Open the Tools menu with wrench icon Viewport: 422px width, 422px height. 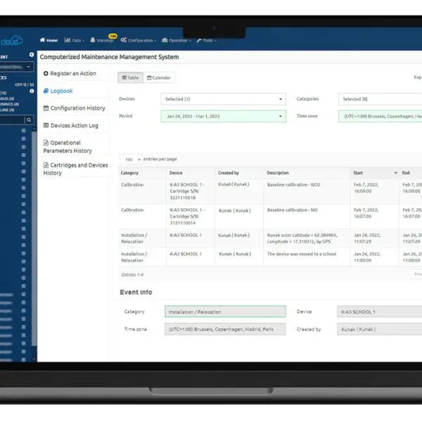206,40
